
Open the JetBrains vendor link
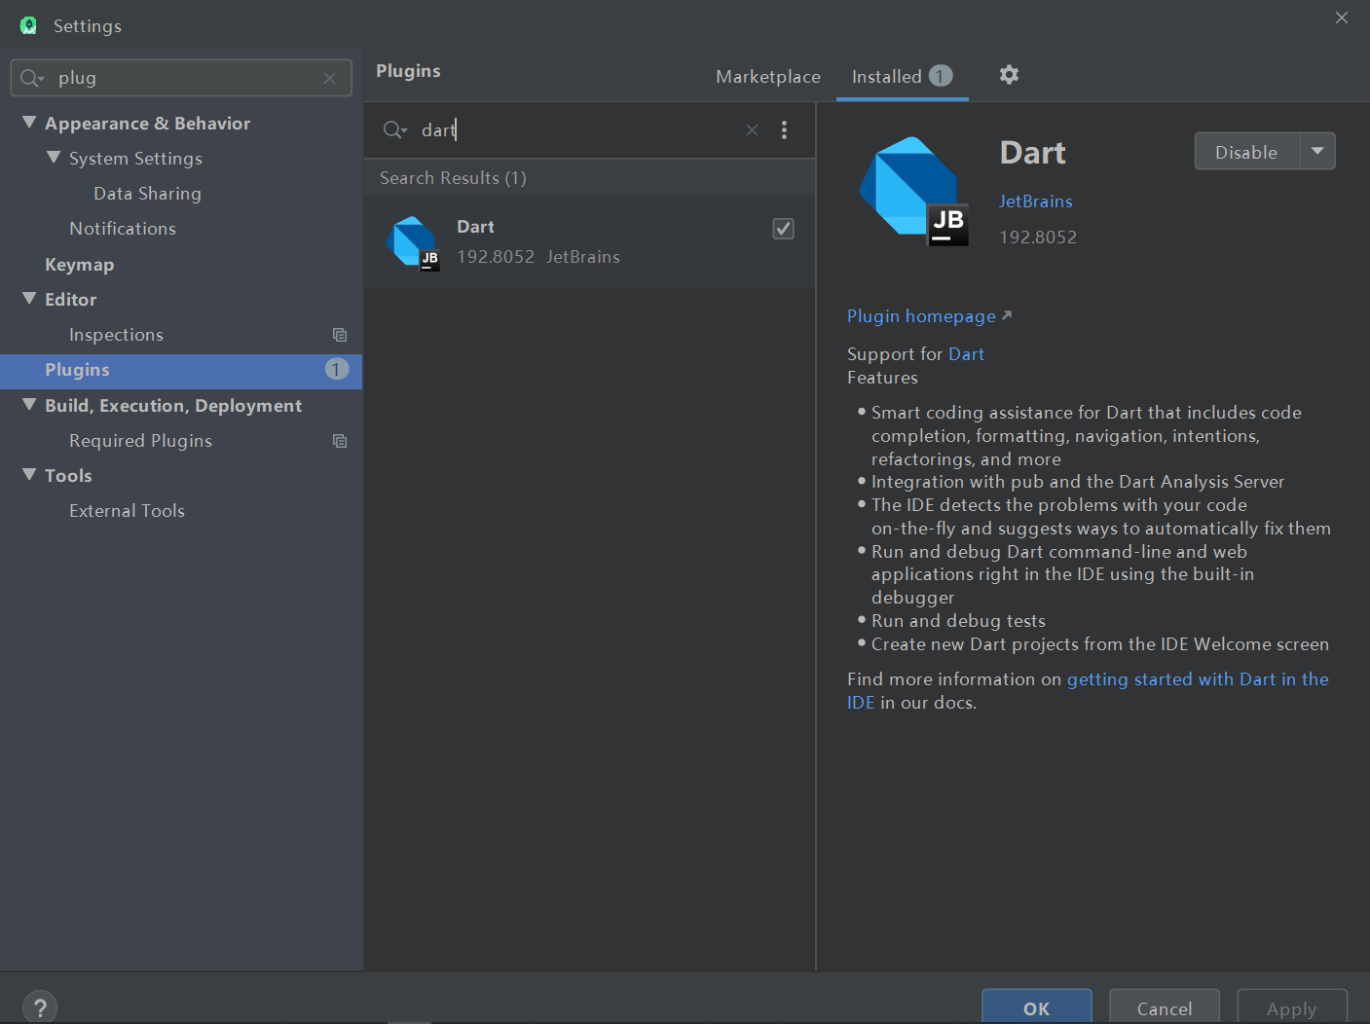click(1035, 201)
